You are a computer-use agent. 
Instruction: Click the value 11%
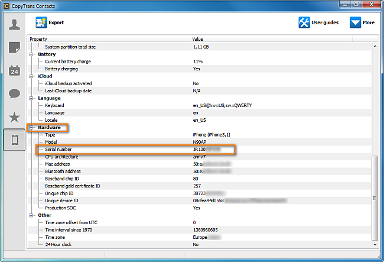(x=198, y=62)
